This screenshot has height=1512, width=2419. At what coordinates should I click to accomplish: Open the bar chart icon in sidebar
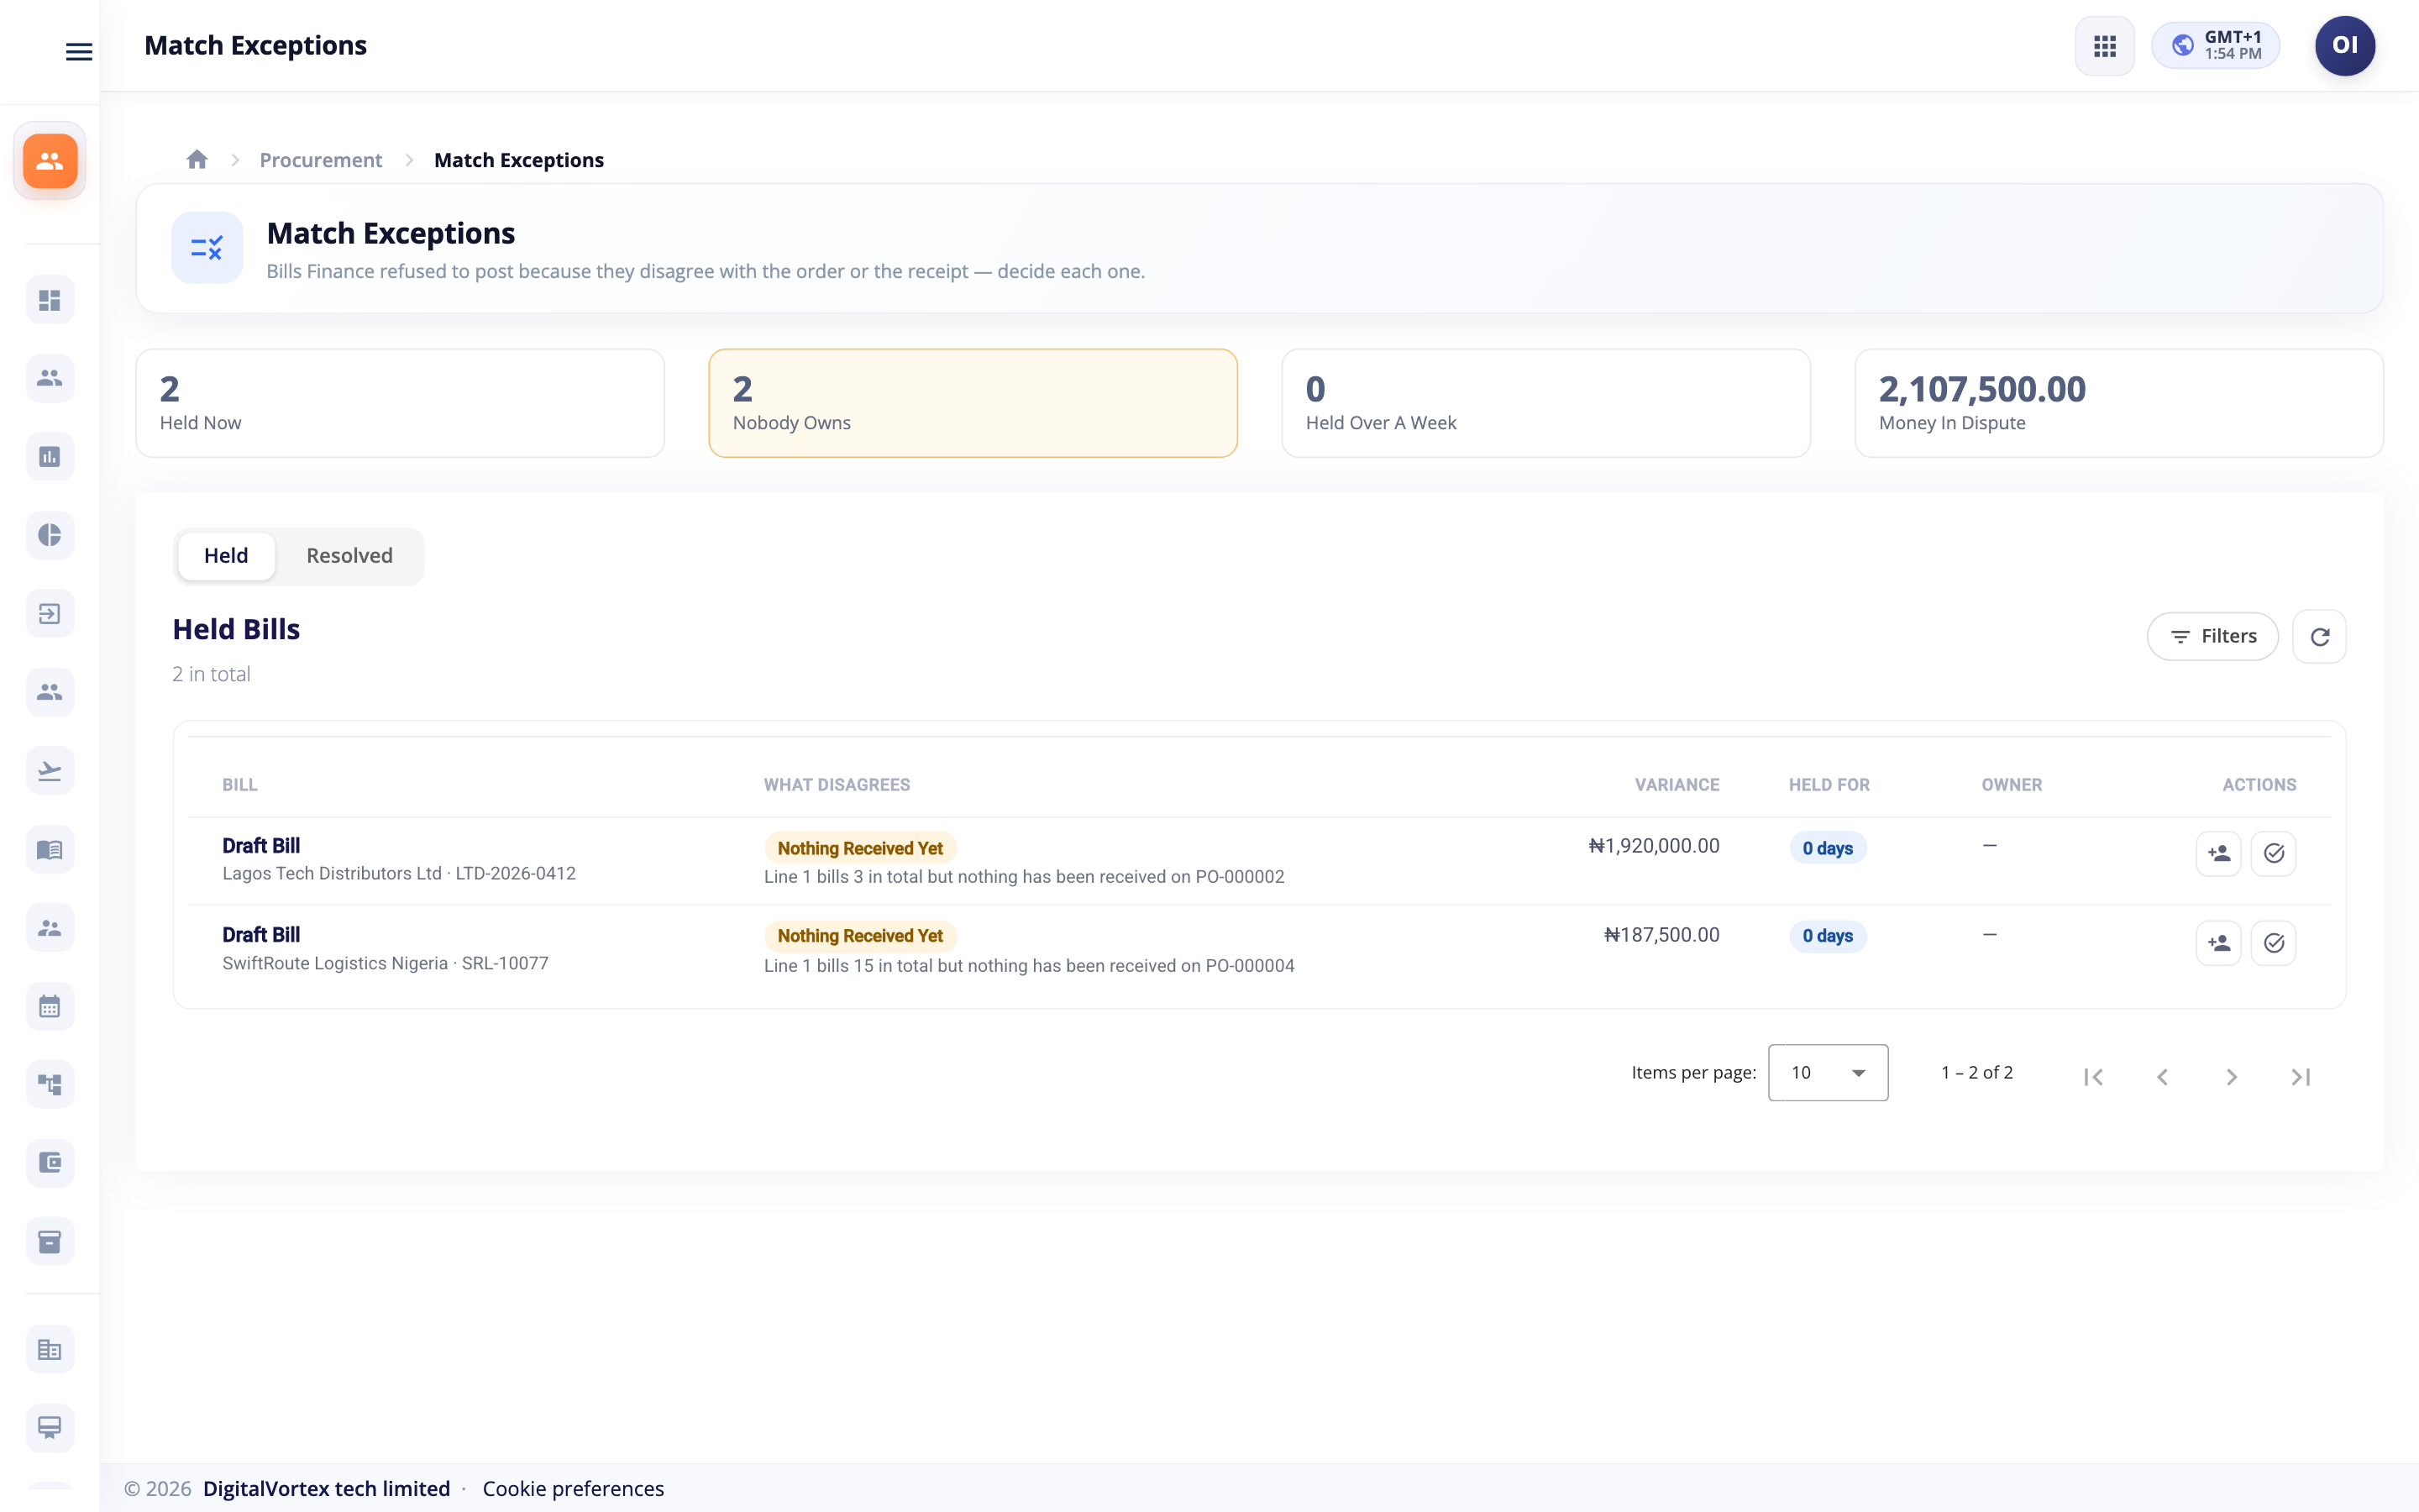[x=50, y=457]
